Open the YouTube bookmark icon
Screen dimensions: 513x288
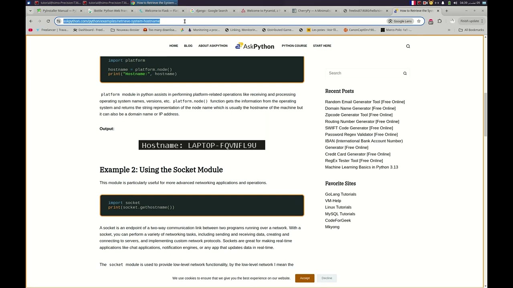[x=30, y=30]
